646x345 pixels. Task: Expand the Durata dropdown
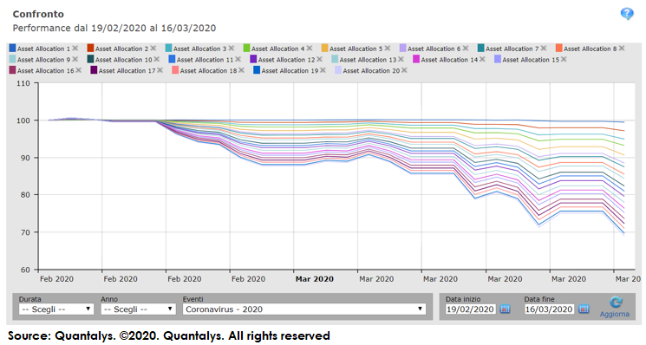[56, 309]
